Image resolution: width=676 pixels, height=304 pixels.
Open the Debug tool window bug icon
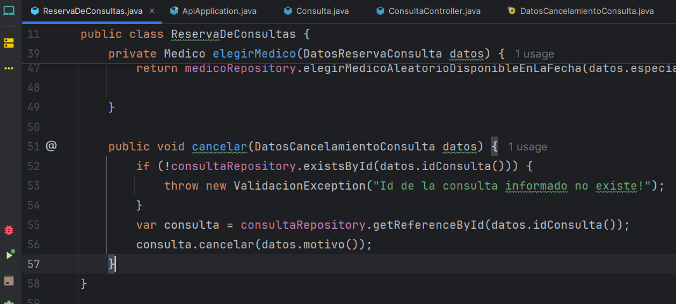[9, 230]
